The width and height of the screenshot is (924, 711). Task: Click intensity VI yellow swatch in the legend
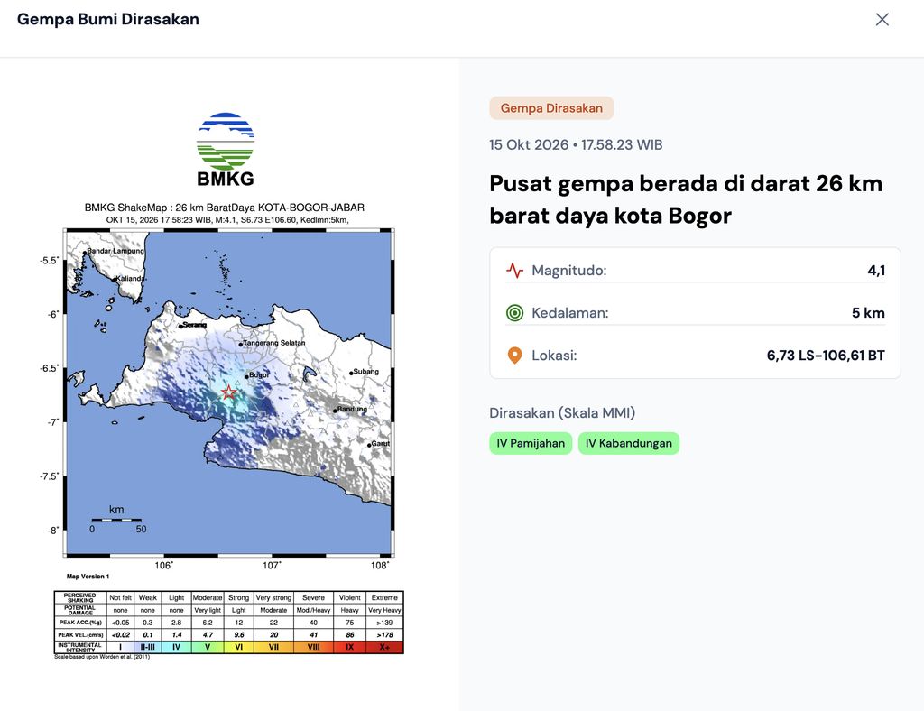(x=238, y=647)
